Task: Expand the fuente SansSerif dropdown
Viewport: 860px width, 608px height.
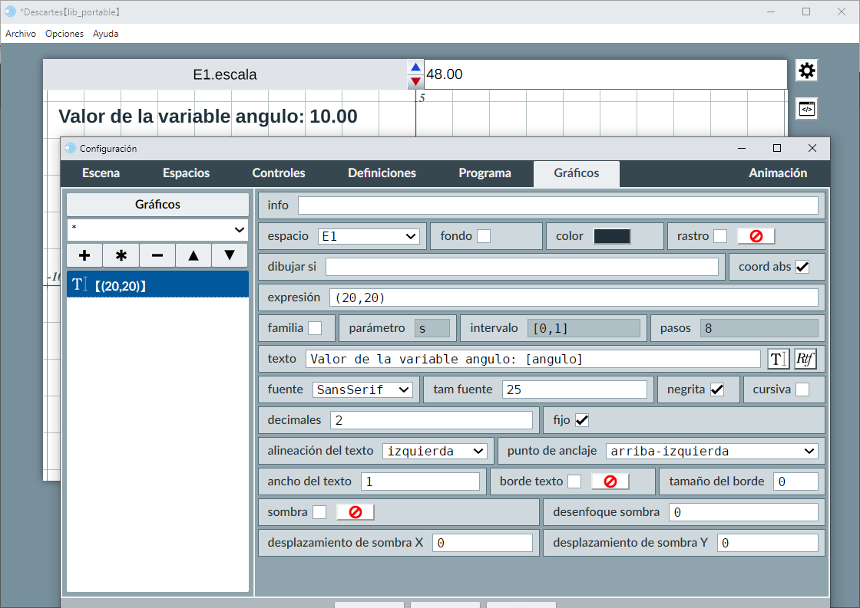Action: pos(362,389)
